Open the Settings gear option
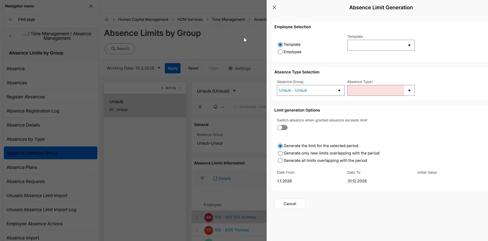488x241 pixels. [x=239, y=68]
